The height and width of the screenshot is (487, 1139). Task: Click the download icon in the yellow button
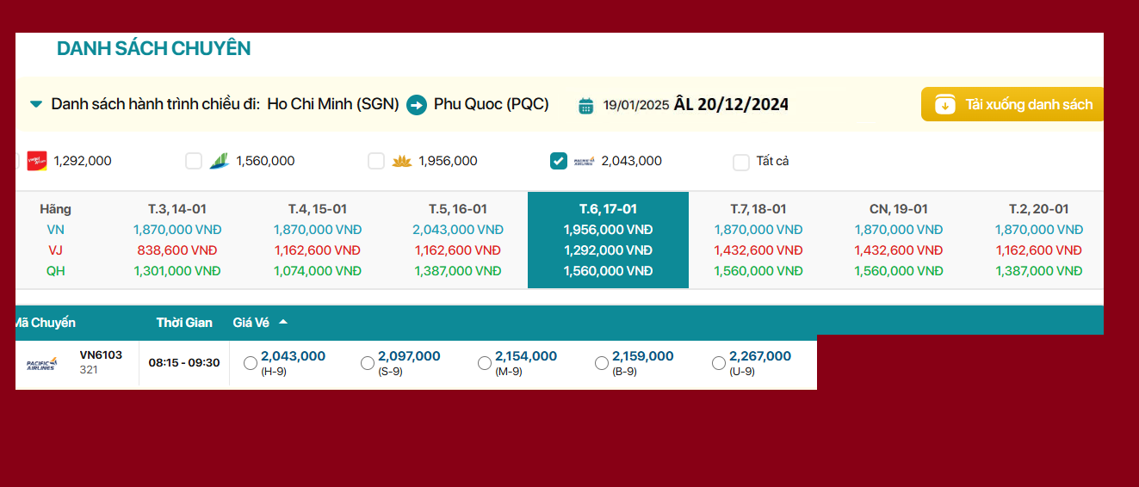(x=945, y=105)
